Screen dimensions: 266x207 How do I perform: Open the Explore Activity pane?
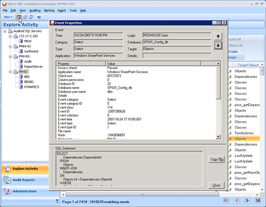pyautogui.click(x=25, y=169)
